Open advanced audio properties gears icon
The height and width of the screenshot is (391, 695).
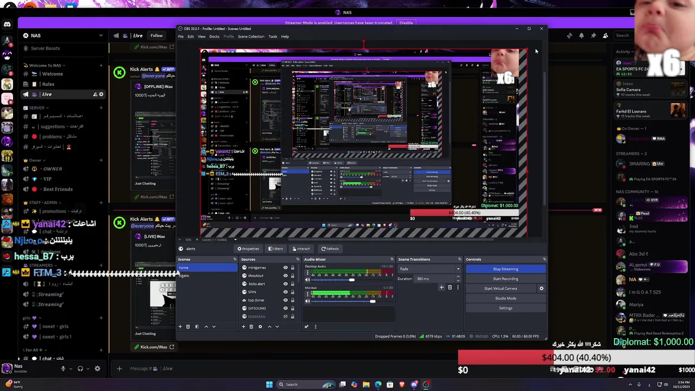pos(306,326)
